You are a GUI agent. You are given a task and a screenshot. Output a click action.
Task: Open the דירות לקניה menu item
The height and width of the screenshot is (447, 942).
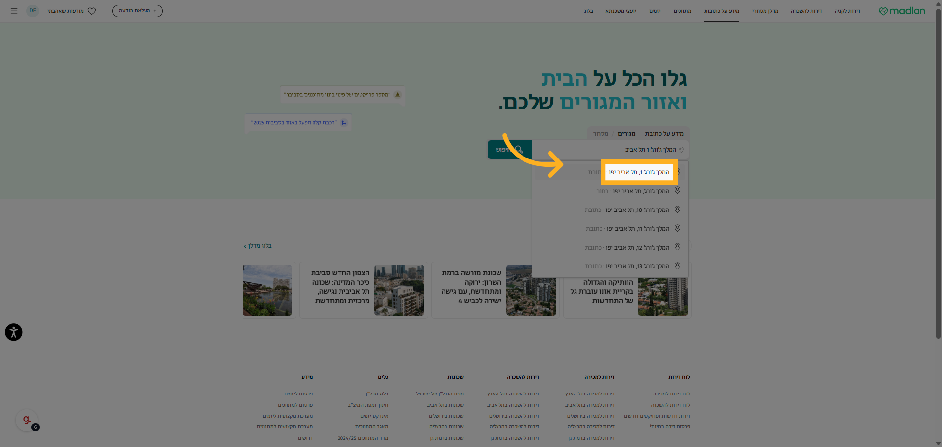pyautogui.click(x=848, y=11)
